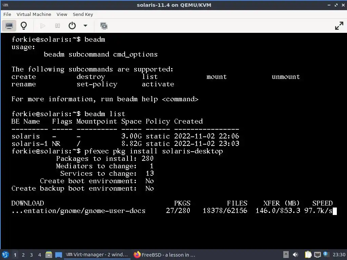This screenshot has height=260, width=347.
Task: Open virtual hardware details (lightbulb)
Action: coord(24,26)
